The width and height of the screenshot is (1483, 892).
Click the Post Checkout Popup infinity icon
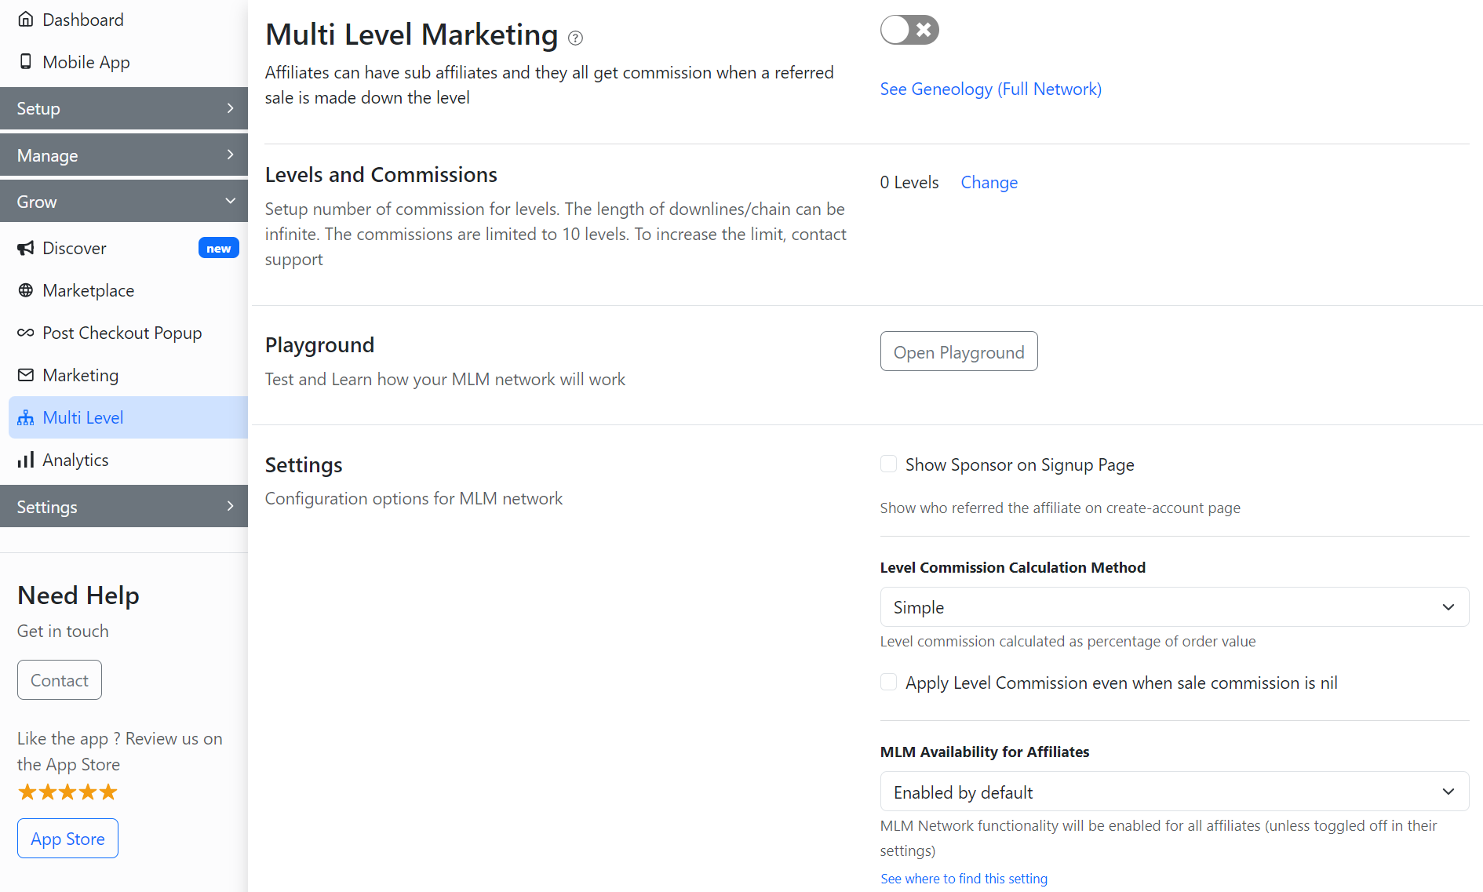click(26, 333)
